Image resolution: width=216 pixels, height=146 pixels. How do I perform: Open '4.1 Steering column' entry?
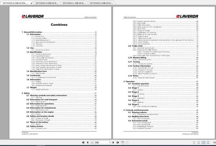163,112
